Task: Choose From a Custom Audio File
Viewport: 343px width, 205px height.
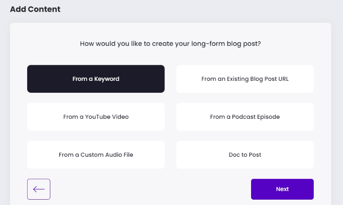Action: coord(96,155)
